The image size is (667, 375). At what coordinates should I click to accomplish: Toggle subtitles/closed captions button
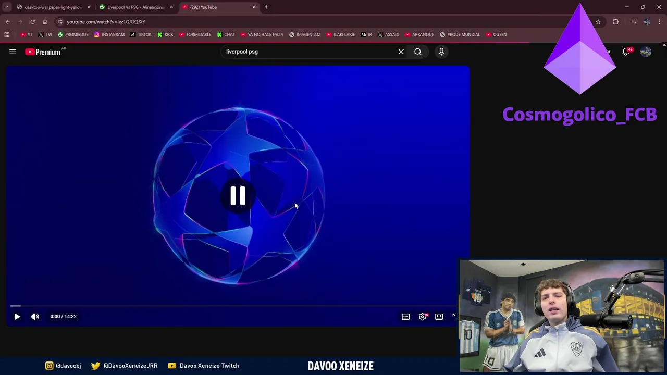(x=405, y=316)
